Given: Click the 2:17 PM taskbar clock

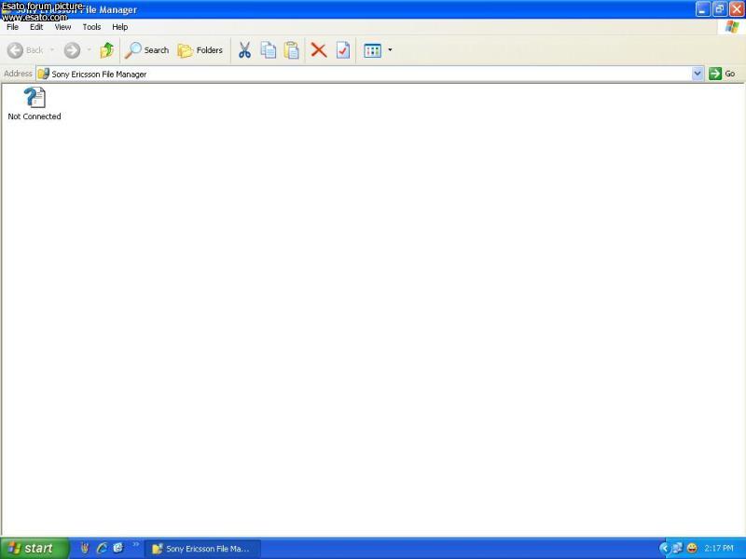Looking at the screenshot, I should tap(719, 549).
